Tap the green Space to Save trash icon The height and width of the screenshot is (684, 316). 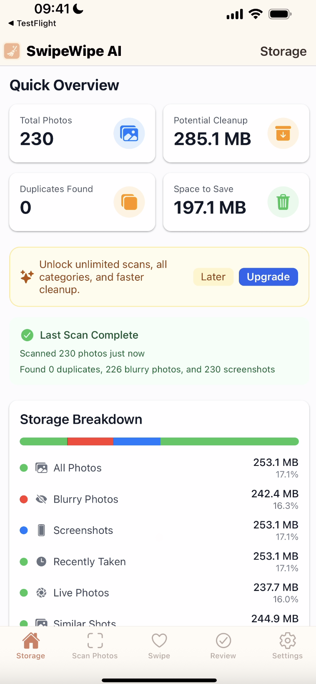(x=283, y=202)
